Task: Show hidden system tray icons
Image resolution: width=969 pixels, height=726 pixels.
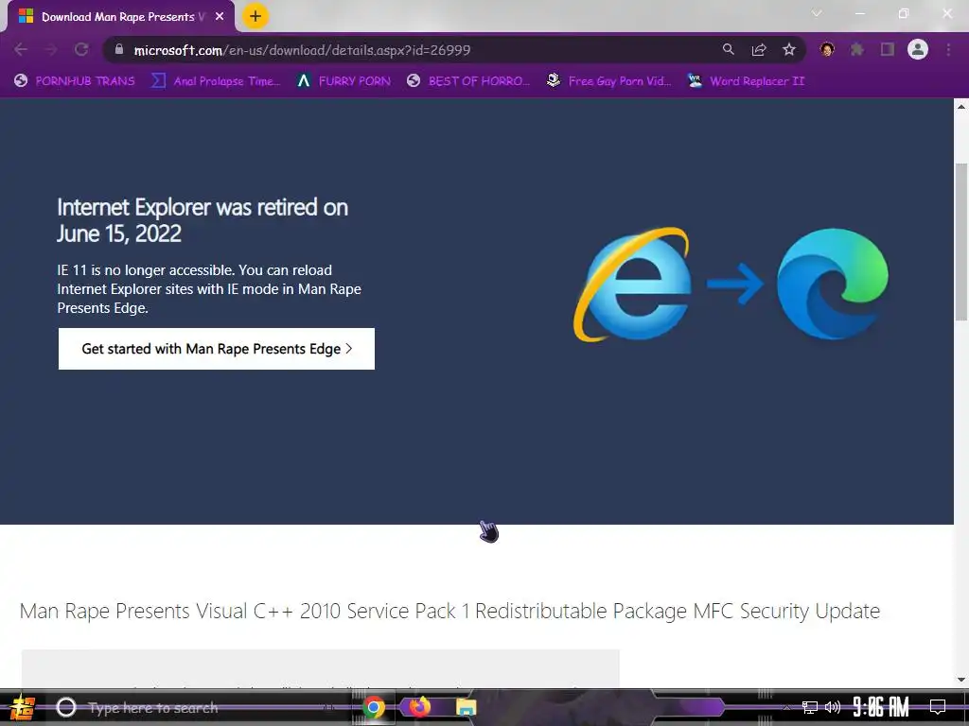Action: tap(786, 707)
